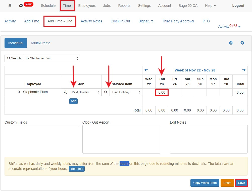252x192 pixels.
Task: Switch to Clock In/Out tab
Action: click(120, 21)
